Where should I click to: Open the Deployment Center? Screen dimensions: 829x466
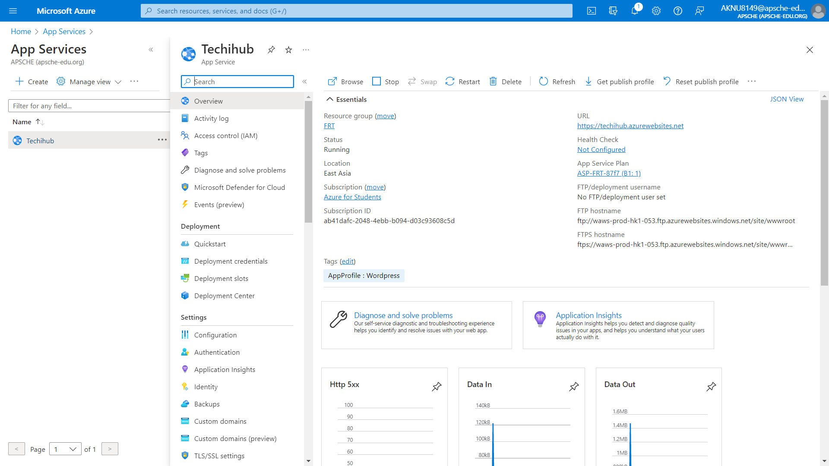(x=224, y=296)
